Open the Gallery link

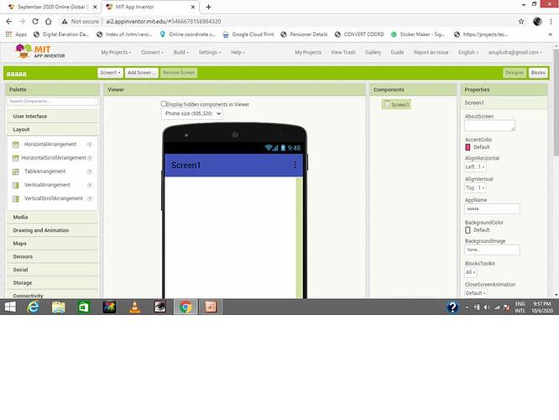coord(373,52)
